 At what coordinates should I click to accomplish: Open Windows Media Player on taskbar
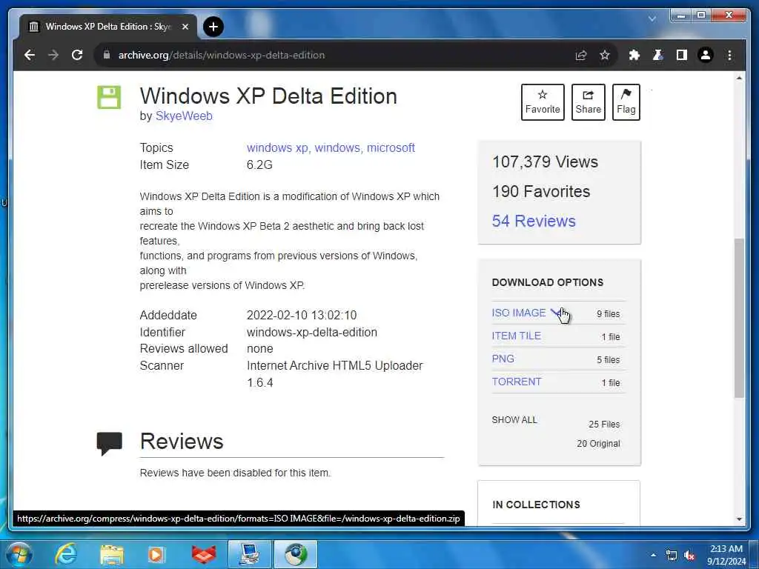[156, 555]
